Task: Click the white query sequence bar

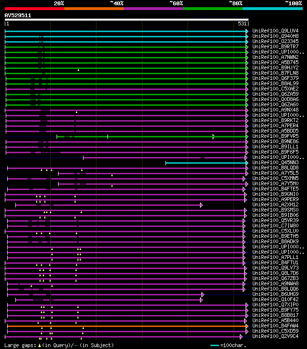Action: pyautogui.click(x=127, y=20)
